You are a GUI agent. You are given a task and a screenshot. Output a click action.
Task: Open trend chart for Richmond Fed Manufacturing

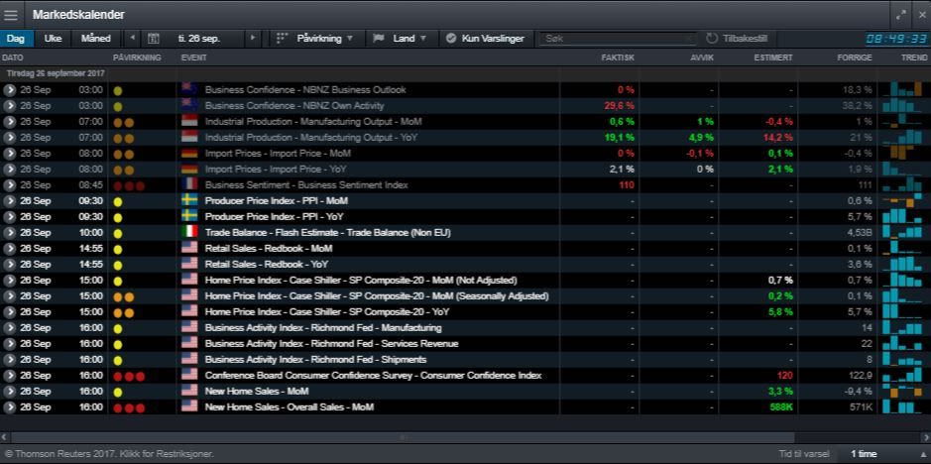pos(902,327)
